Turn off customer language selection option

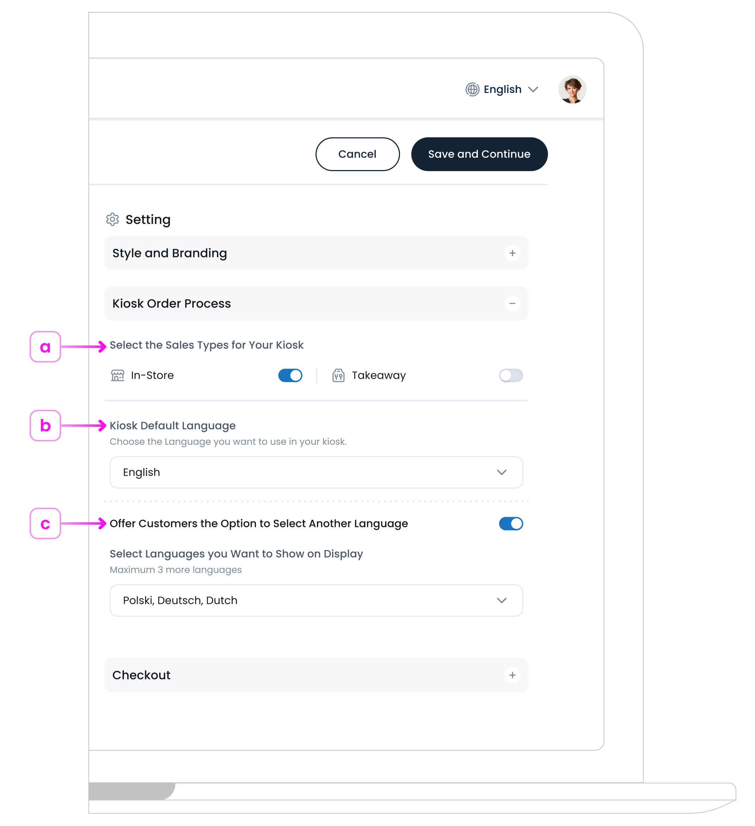[x=511, y=523]
